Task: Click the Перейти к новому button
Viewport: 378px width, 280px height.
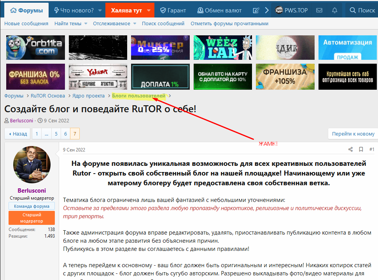Action: (x=353, y=134)
